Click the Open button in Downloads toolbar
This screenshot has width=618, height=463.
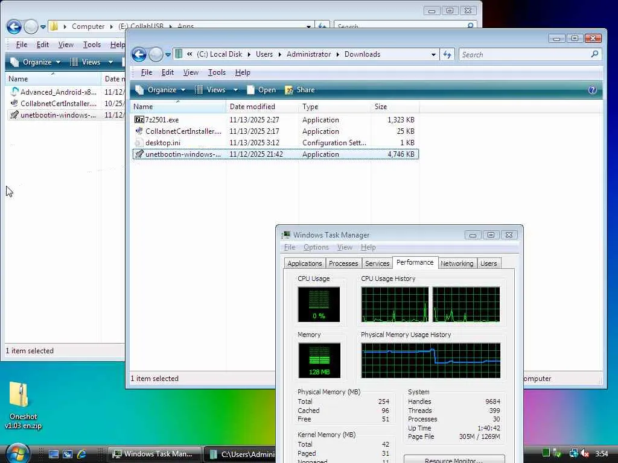[x=261, y=90]
